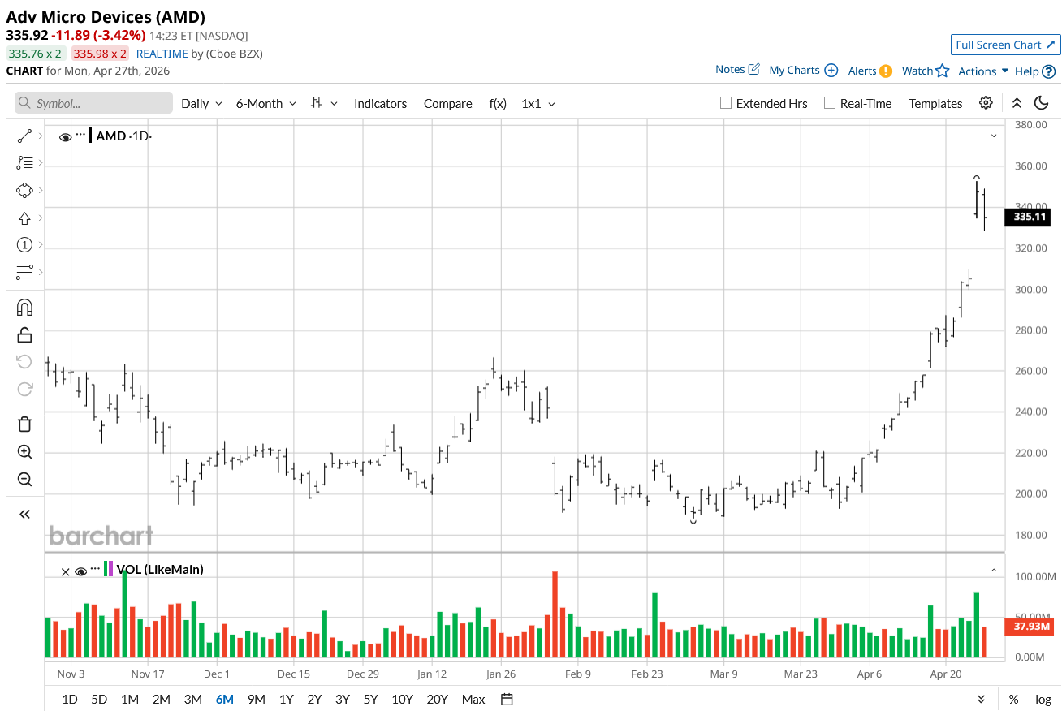Redo the last chart action
The height and width of the screenshot is (711, 1062).
(x=24, y=389)
